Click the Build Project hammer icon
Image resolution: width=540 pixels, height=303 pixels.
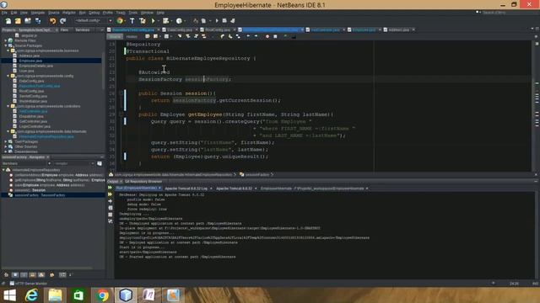[x=132, y=21]
